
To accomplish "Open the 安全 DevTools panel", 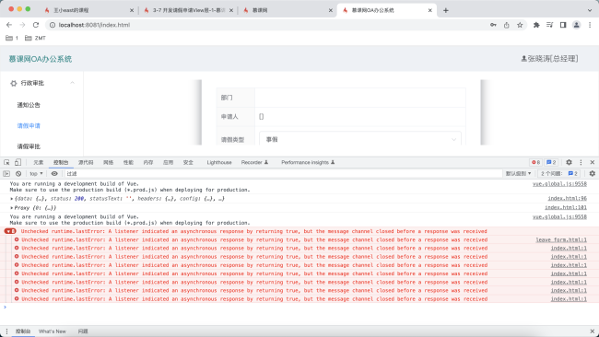I will (x=188, y=162).
